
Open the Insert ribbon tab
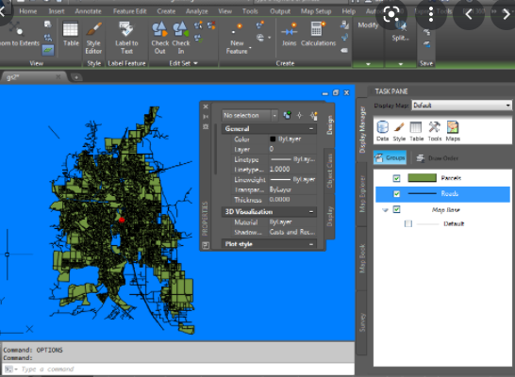[x=57, y=11]
